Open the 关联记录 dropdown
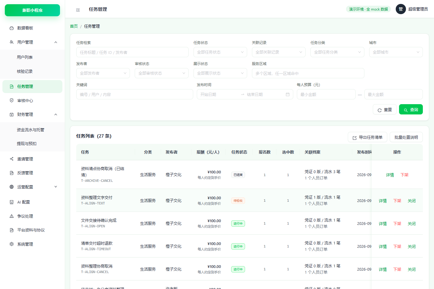The image size is (434, 289). click(279, 52)
